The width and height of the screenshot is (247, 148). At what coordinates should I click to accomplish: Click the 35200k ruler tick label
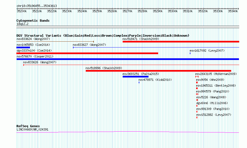click(x=22, y=11)
